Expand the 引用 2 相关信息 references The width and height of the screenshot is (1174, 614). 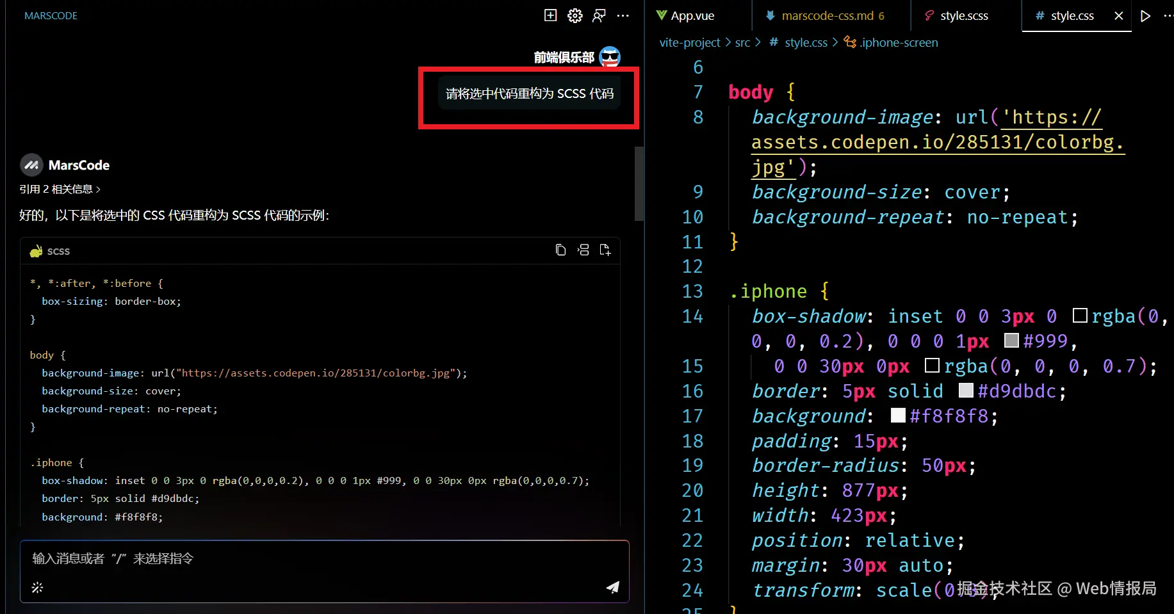(x=60, y=190)
